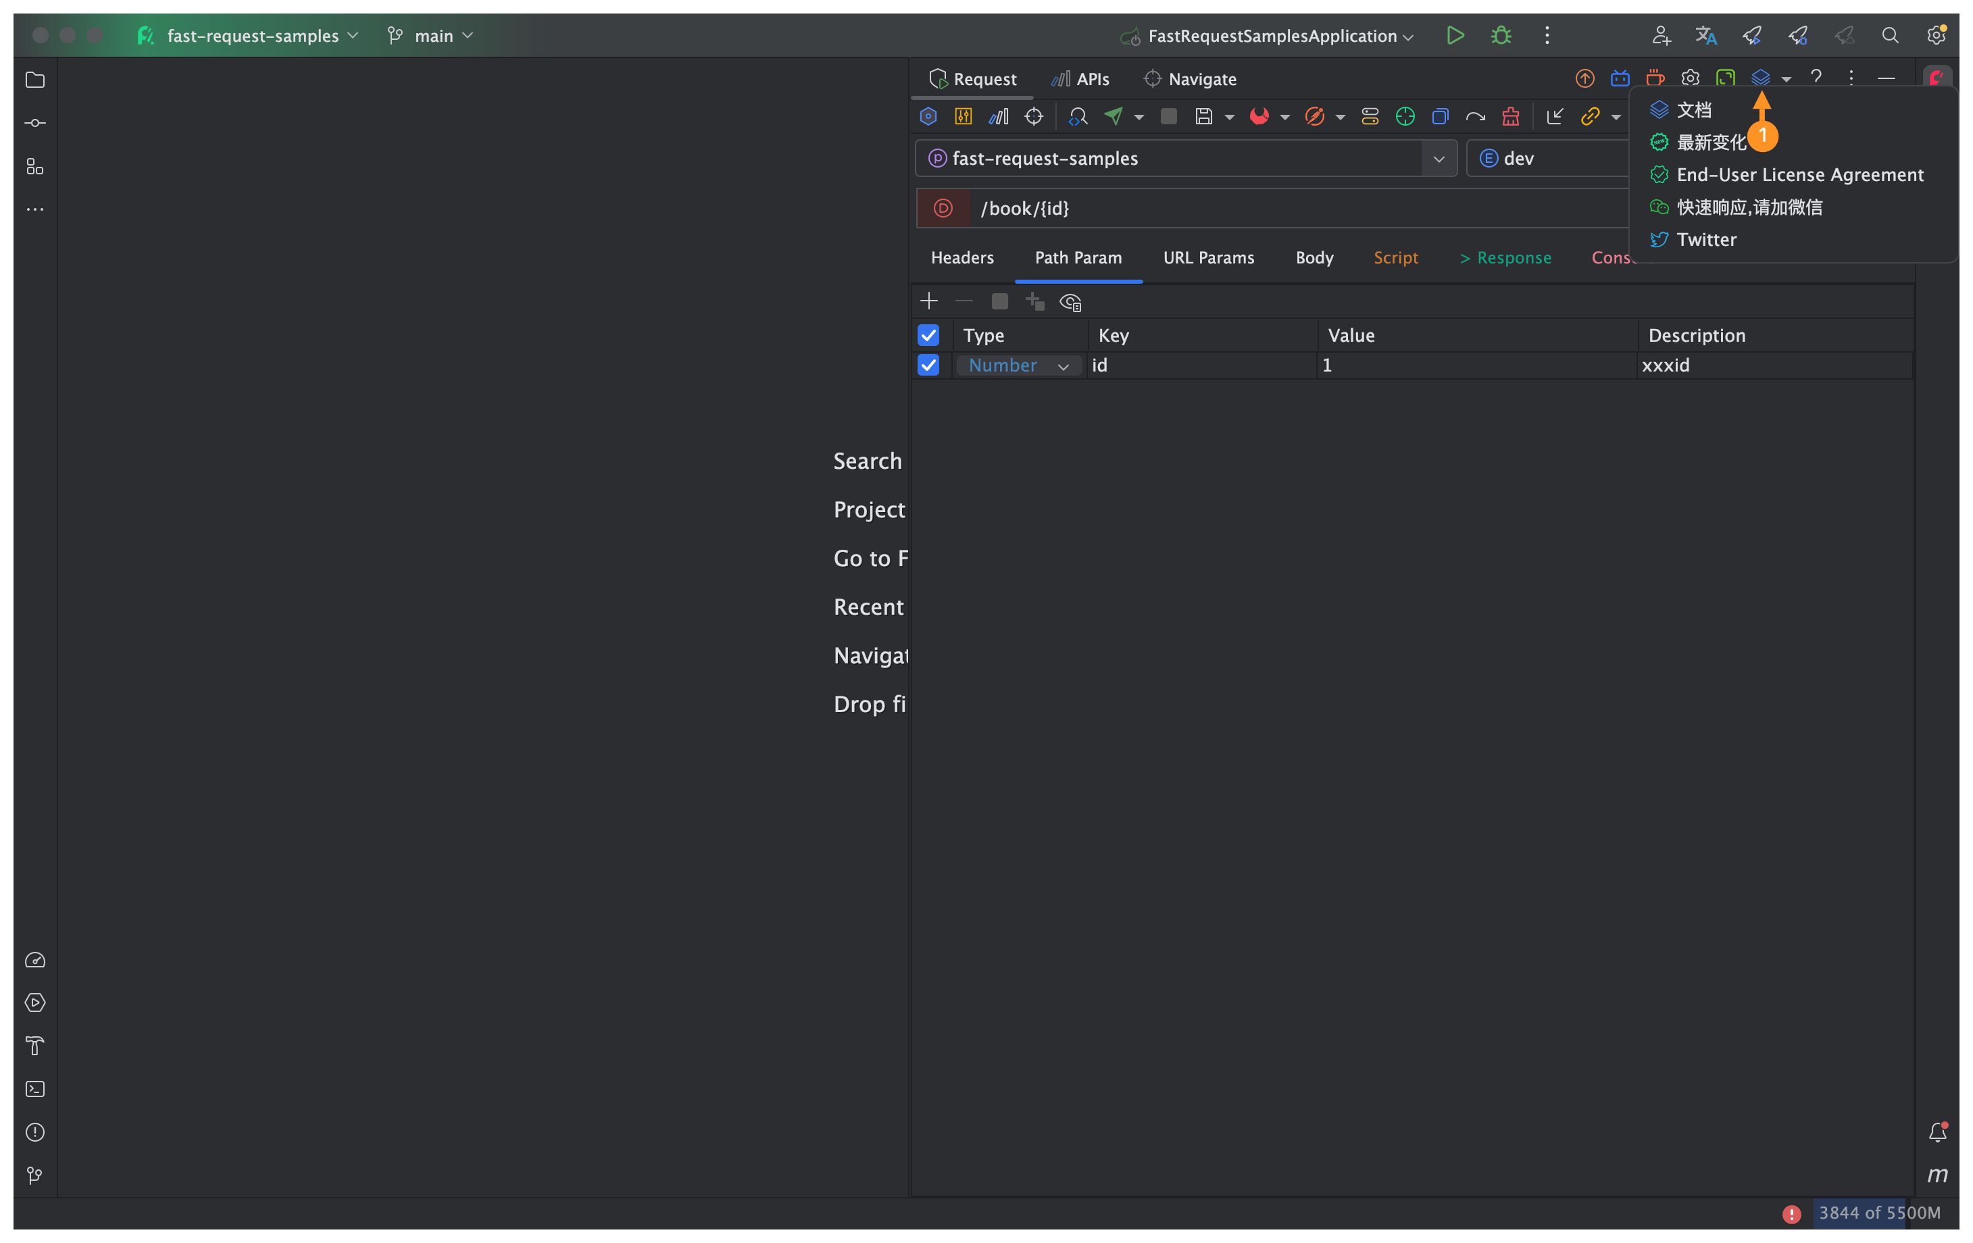Click the green Send request icon
Screen dimensions: 1973x1243
1113,116
